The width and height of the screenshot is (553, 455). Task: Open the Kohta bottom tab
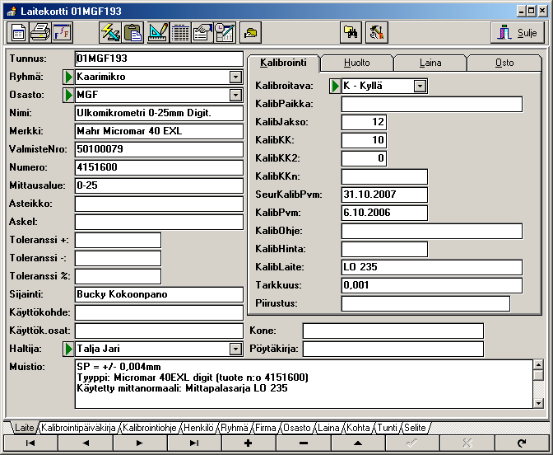pyautogui.click(x=358, y=428)
